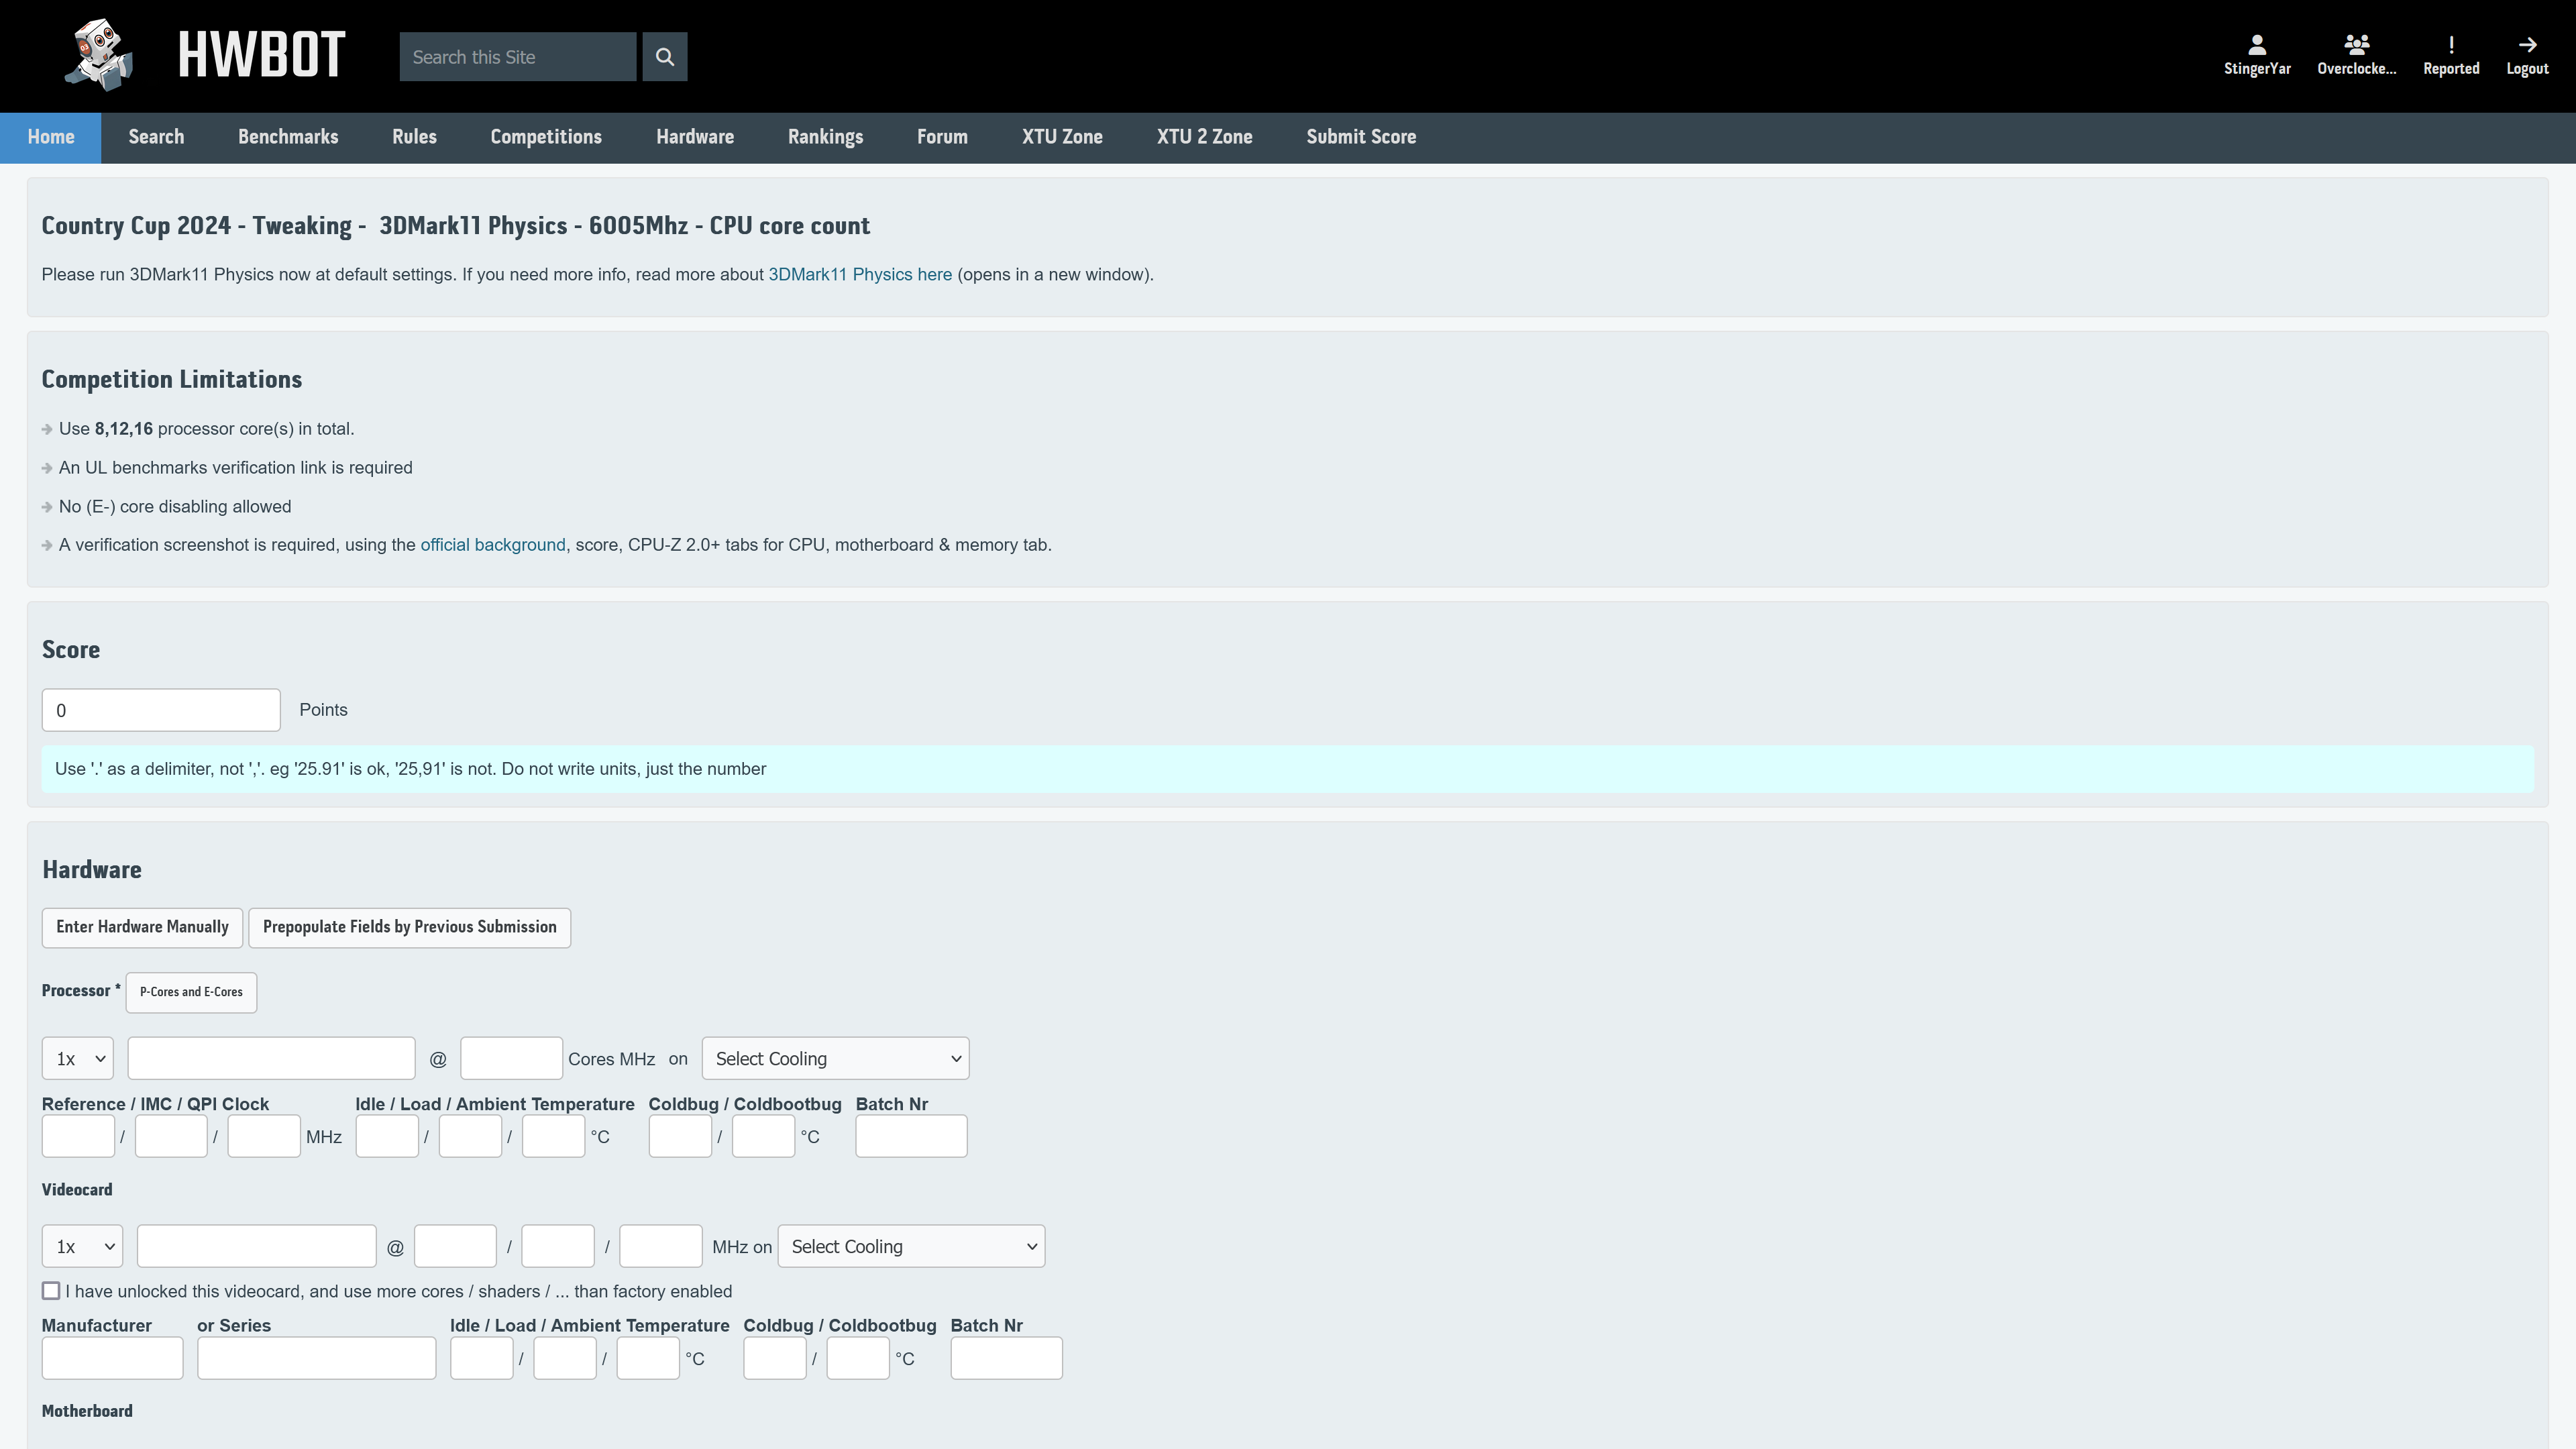Open the videocard count 1x dropdown
This screenshot has width=2576, height=1449.
point(83,1246)
